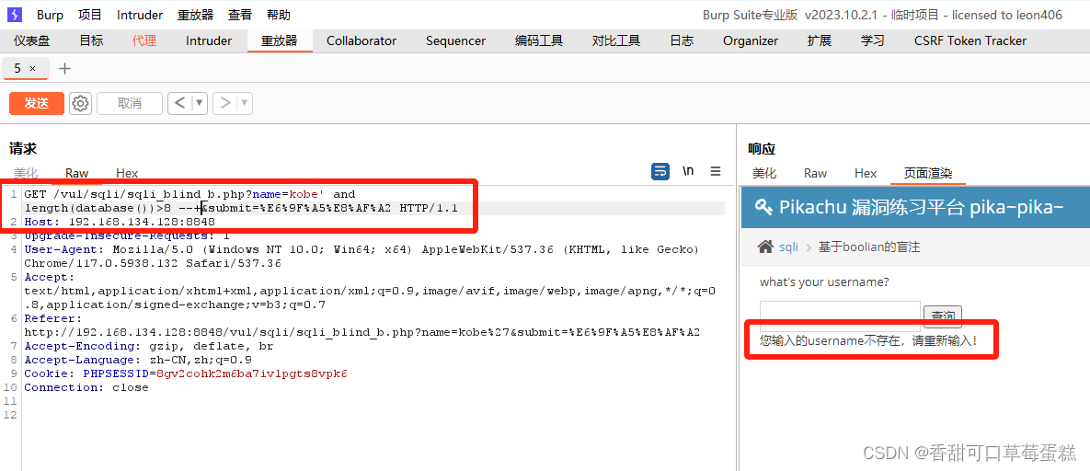Click the 查询 query button
The width and height of the screenshot is (1090, 471).
pos(943,316)
